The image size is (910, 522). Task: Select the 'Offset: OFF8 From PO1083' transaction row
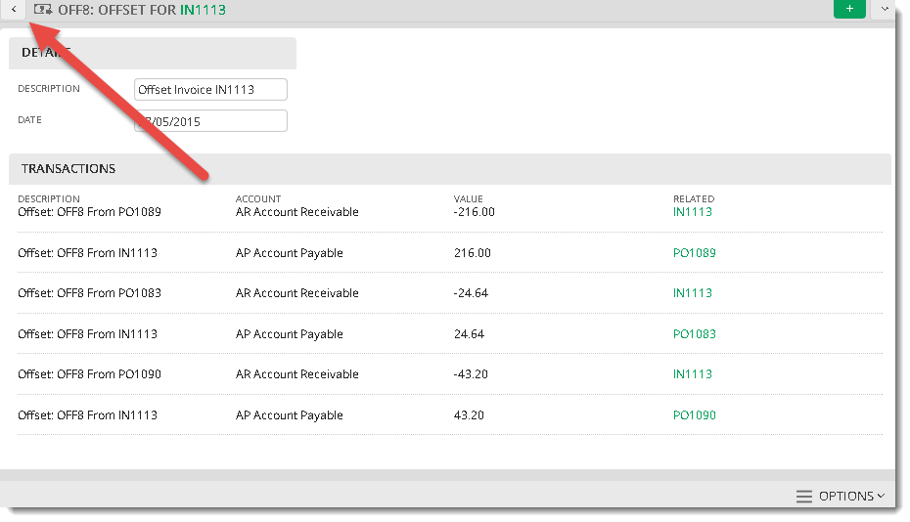(450, 293)
